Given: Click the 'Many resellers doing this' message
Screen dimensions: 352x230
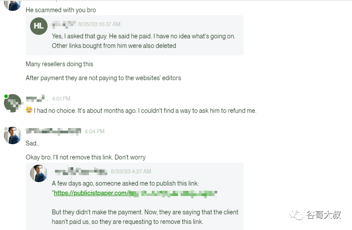Looking at the screenshot, I should point(59,64).
